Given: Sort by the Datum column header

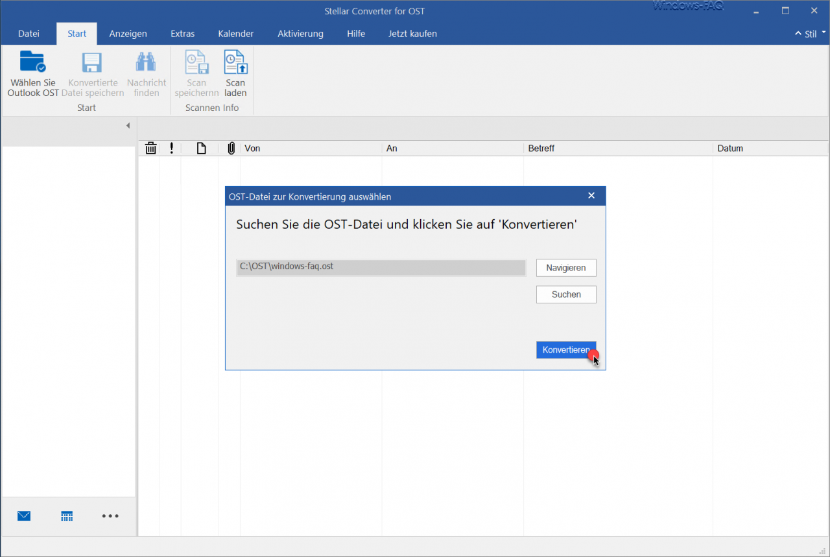Looking at the screenshot, I should coord(771,148).
